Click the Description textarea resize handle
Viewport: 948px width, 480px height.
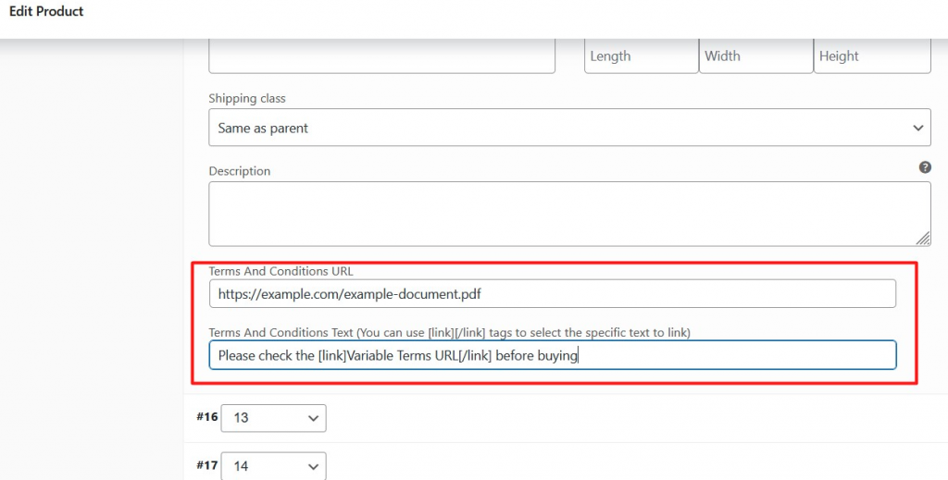coord(923,240)
